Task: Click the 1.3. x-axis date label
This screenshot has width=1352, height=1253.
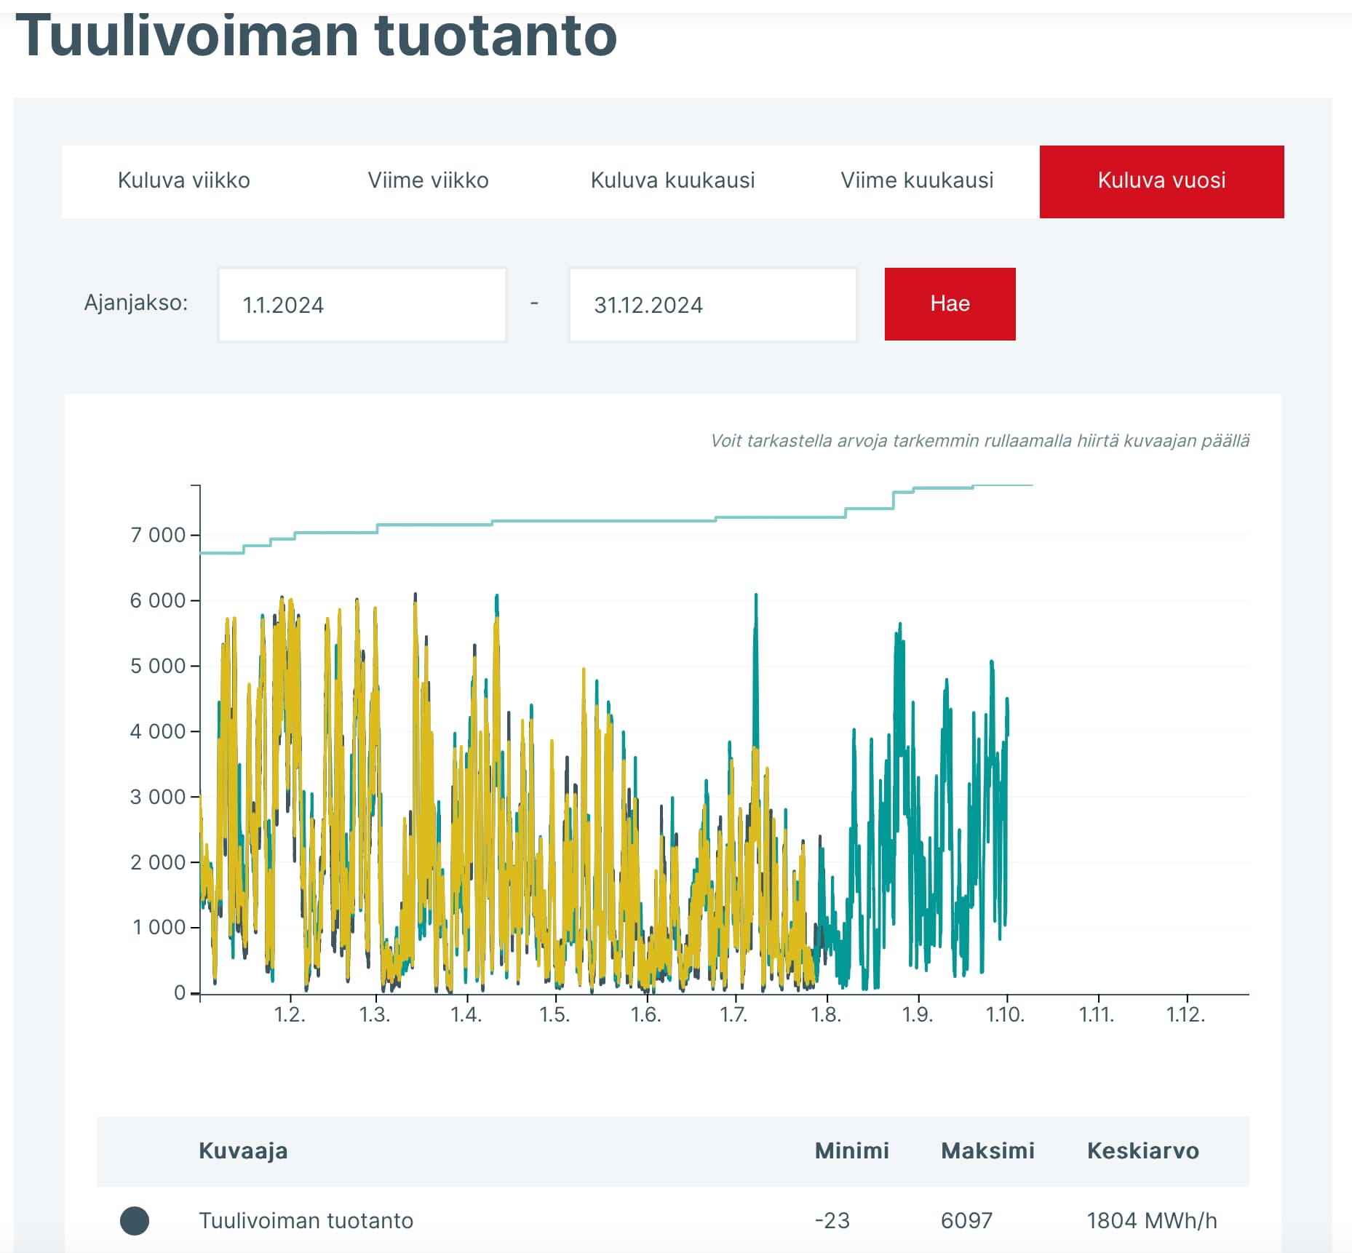Action: tap(375, 1014)
